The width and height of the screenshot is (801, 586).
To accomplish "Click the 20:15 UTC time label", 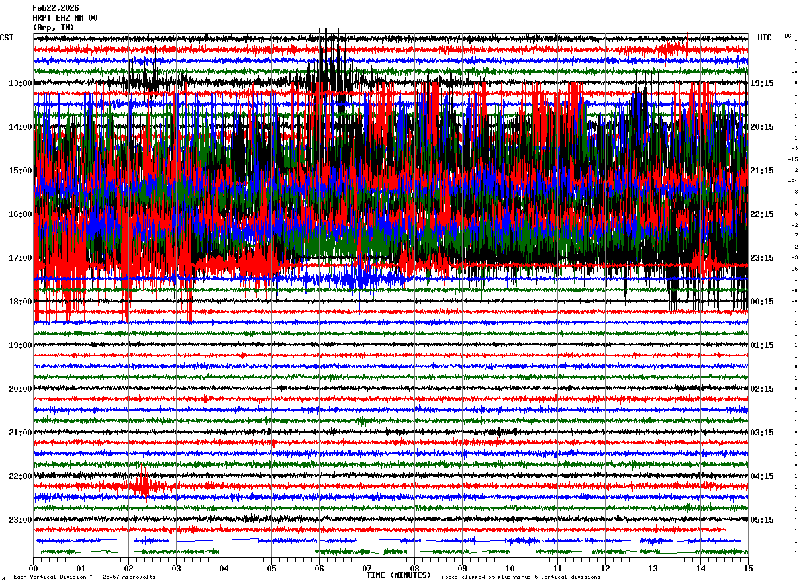I will (762, 127).
